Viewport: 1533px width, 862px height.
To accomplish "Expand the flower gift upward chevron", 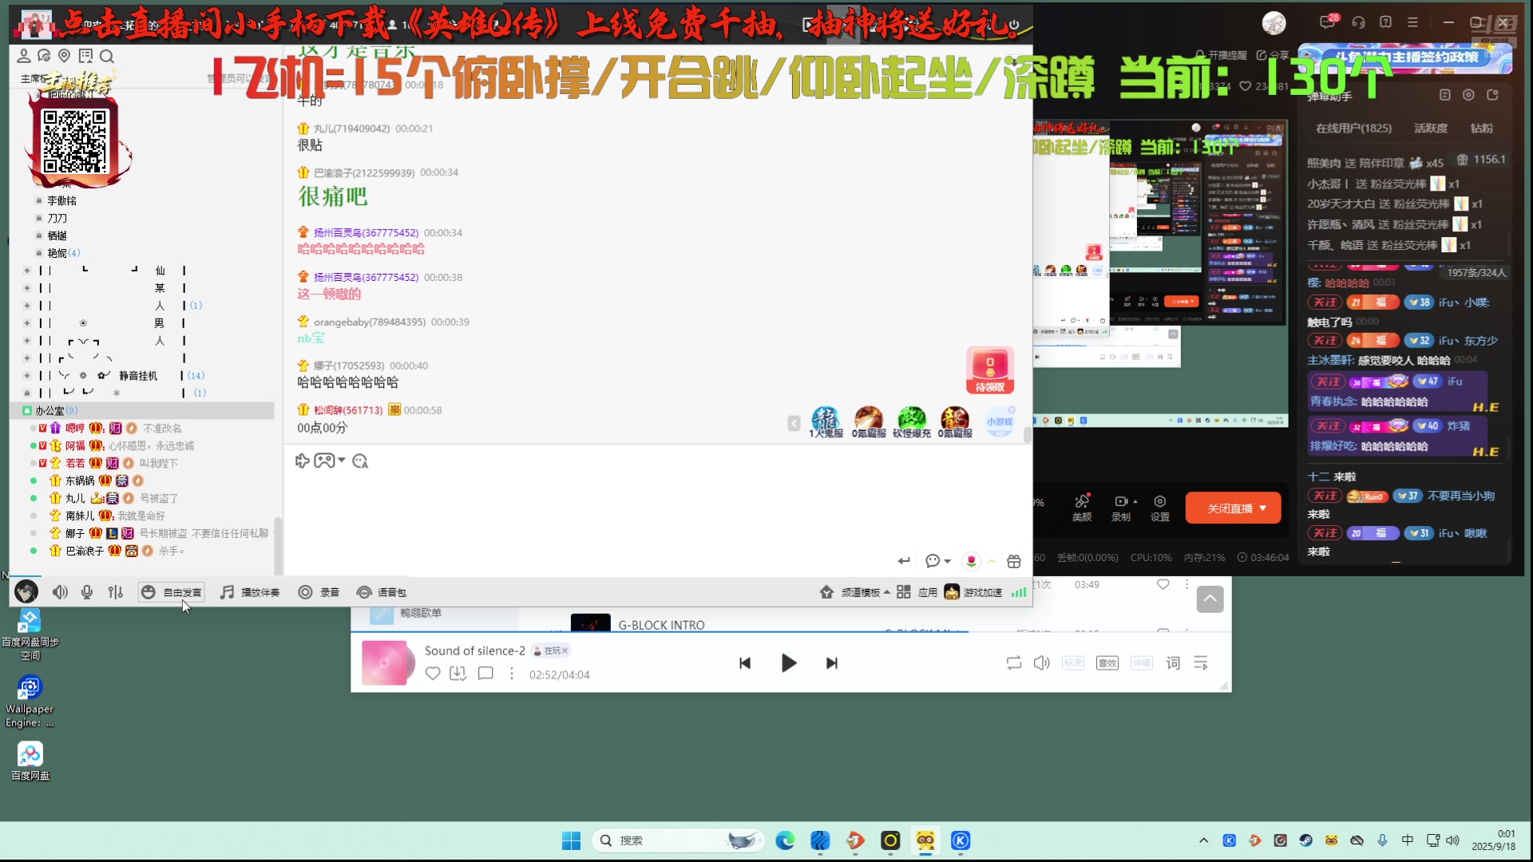I will (x=991, y=561).
